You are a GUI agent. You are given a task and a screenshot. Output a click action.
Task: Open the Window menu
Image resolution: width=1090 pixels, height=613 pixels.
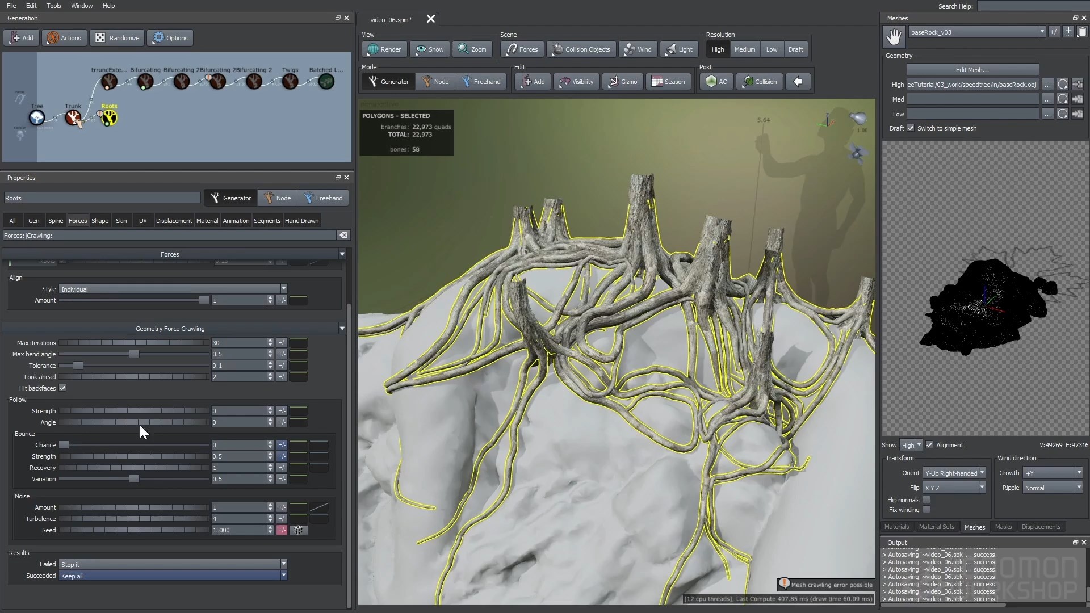point(81,6)
